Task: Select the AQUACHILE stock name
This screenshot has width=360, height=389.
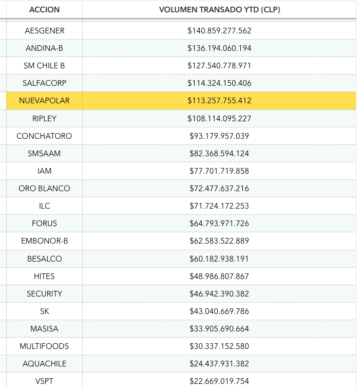Action: tap(44, 363)
